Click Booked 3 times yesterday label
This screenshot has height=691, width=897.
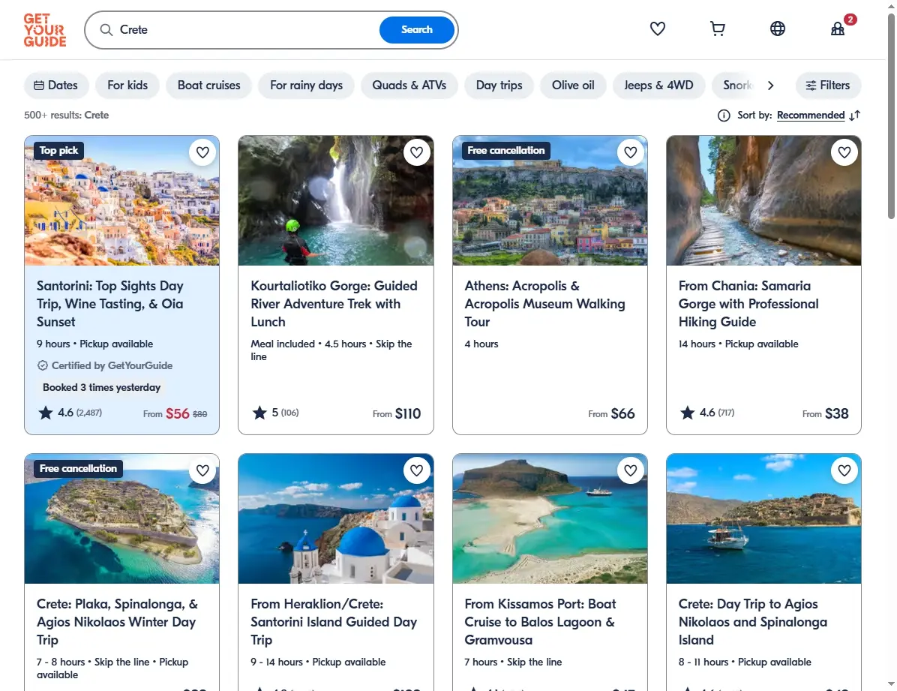[102, 388]
